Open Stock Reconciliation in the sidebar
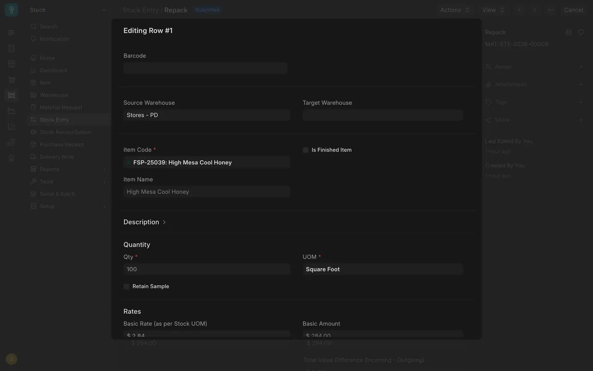This screenshot has width=593, height=371. tap(69, 132)
